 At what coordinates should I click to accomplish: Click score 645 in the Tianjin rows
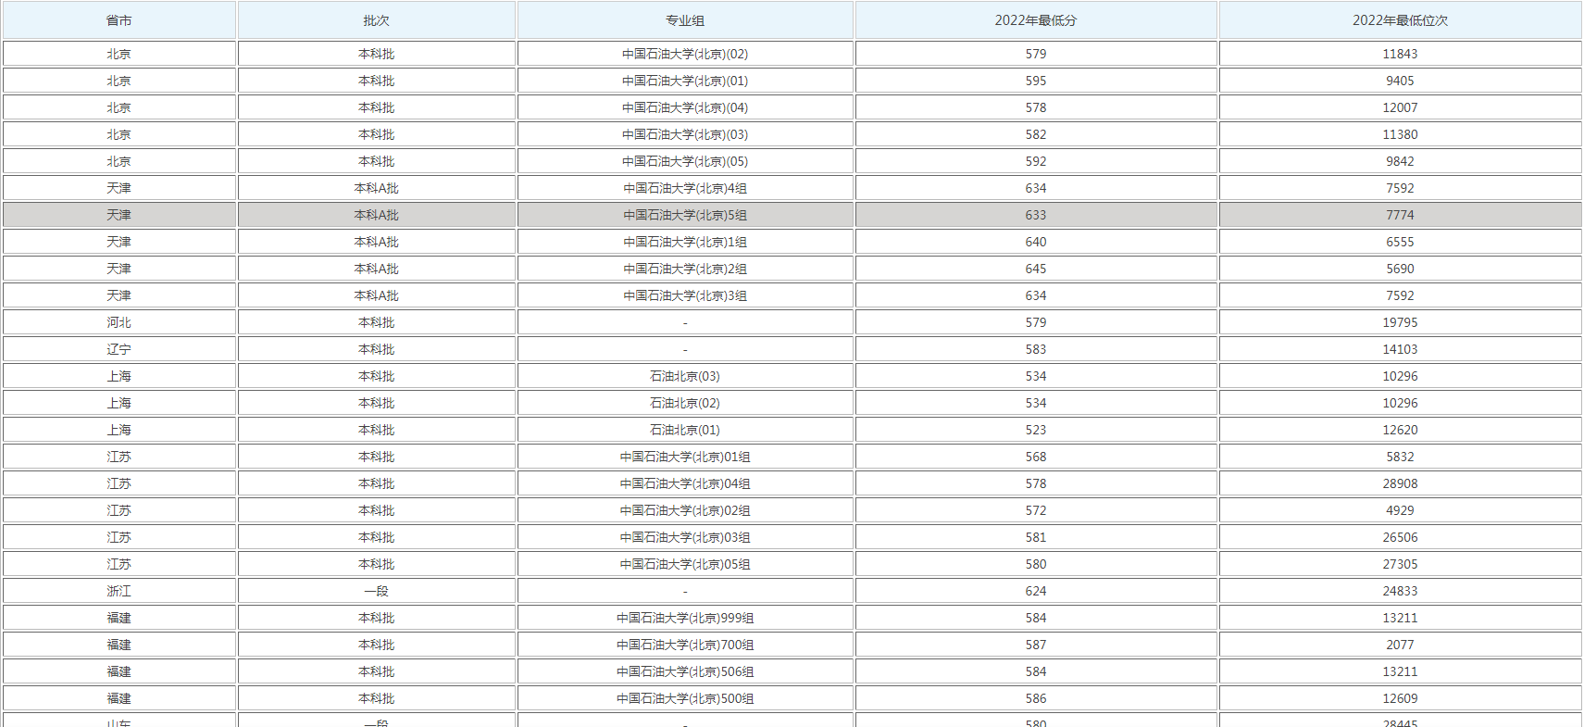[1036, 269]
